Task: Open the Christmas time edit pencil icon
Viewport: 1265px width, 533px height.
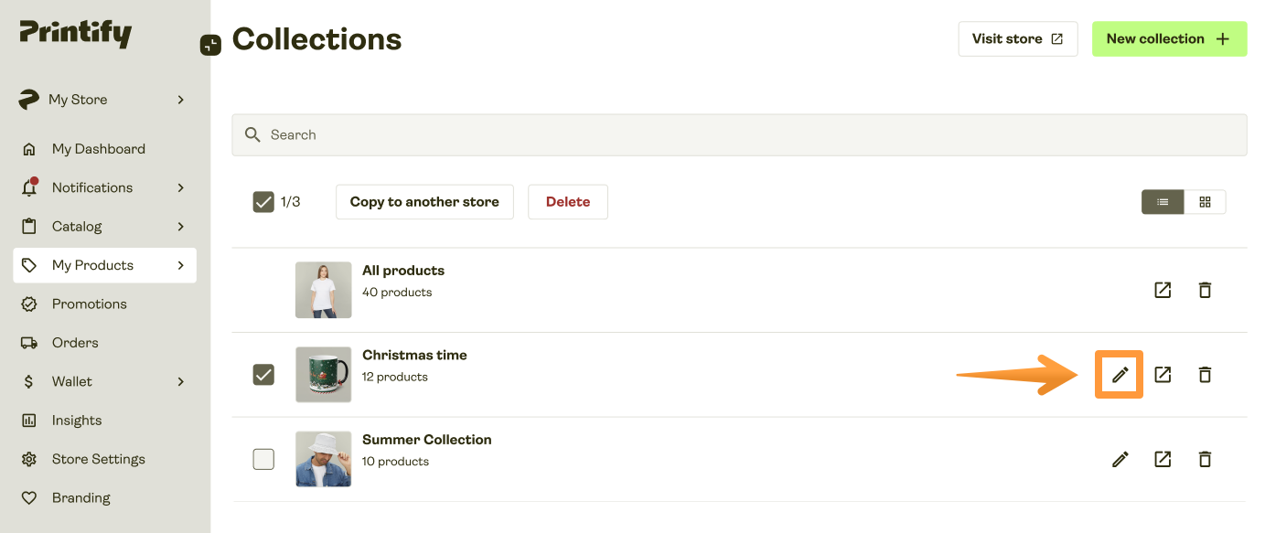Action: 1119,374
